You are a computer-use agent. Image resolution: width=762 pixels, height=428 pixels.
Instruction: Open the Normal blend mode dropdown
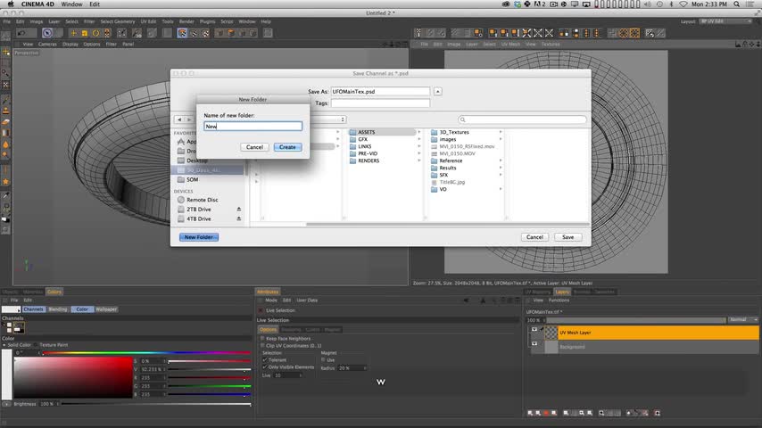coord(742,319)
